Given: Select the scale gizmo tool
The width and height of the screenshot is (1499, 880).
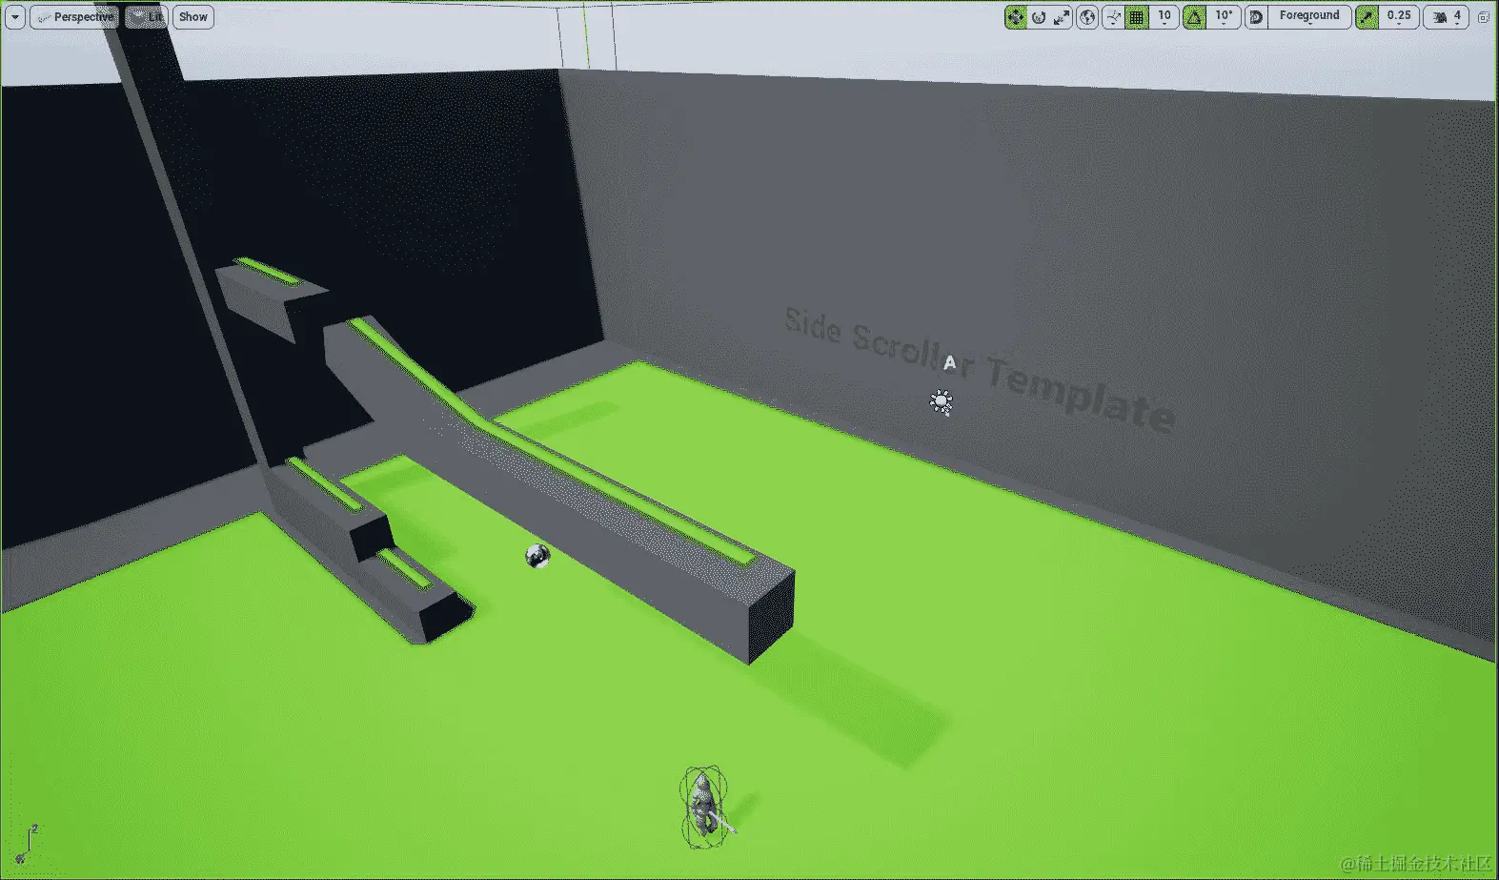Looking at the screenshot, I should pyautogui.click(x=1062, y=17).
